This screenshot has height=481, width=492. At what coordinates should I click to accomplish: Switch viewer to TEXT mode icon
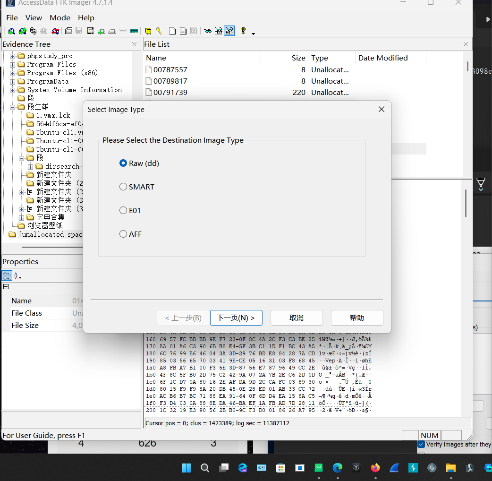(219, 31)
